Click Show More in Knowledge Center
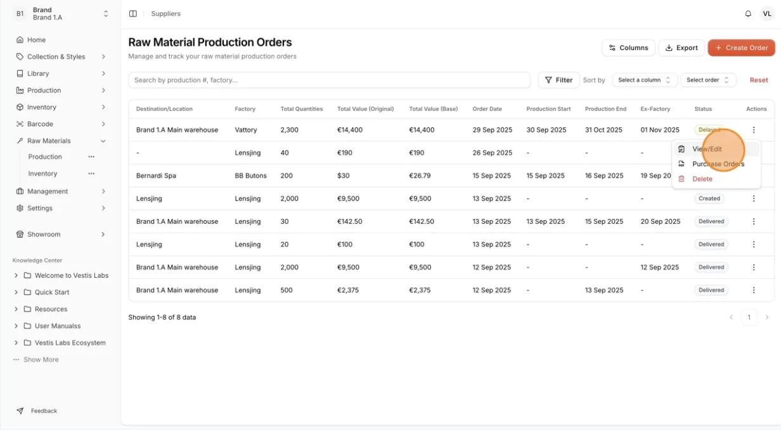Image resolution: width=781 pixels, height=430 pixels. pos(41,360)
